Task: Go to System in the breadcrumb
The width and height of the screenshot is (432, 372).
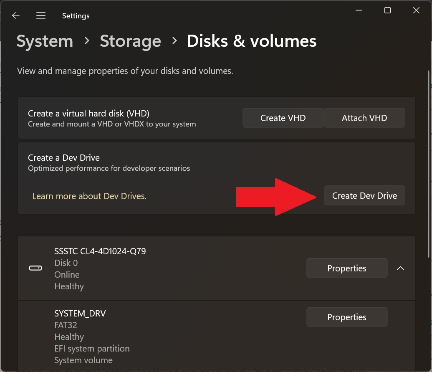Action: 45,41
